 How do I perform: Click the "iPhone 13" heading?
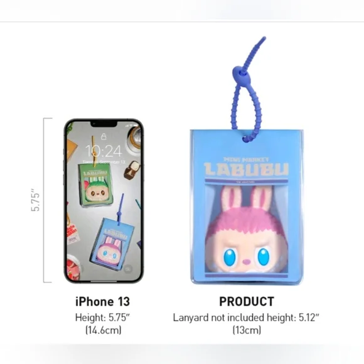(x=102, y=301)
